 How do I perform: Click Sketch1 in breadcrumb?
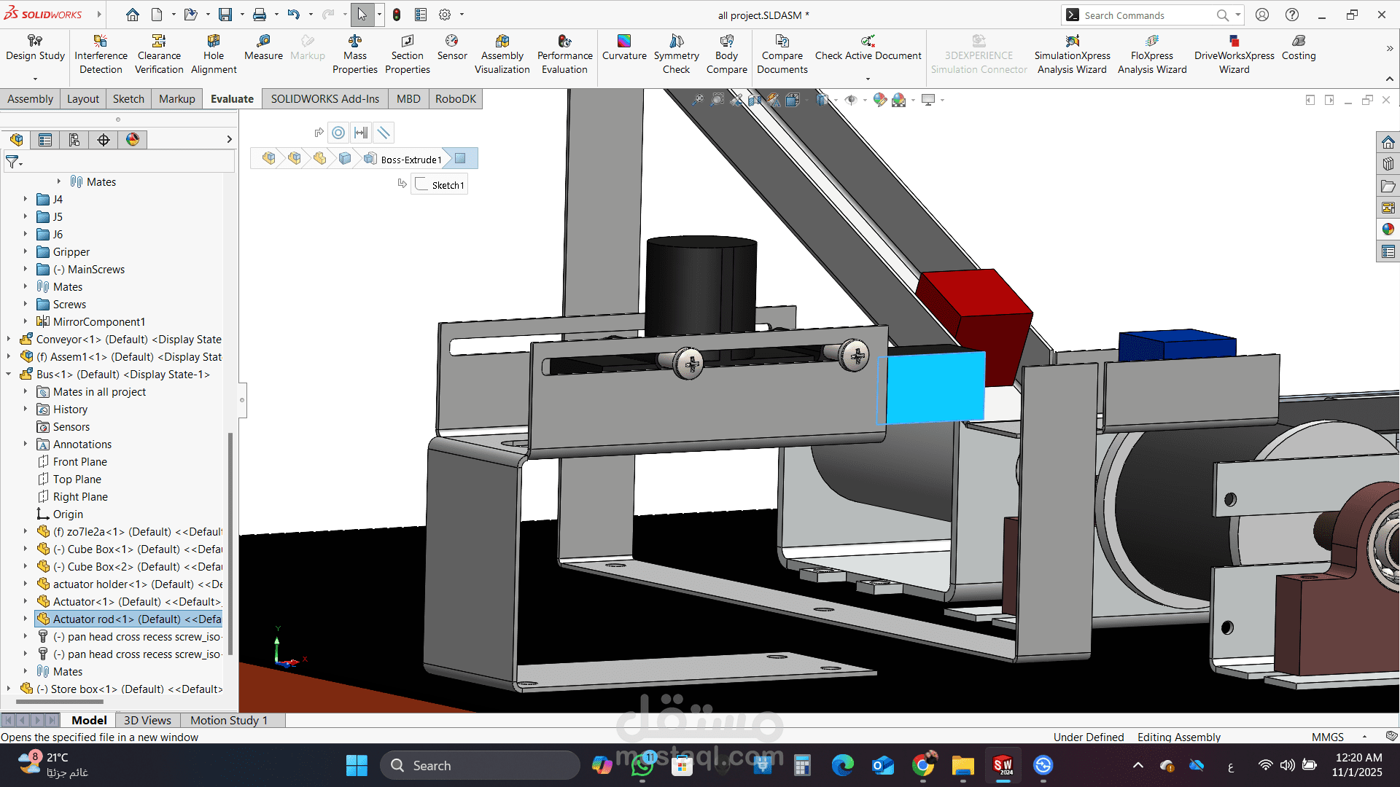440,185
